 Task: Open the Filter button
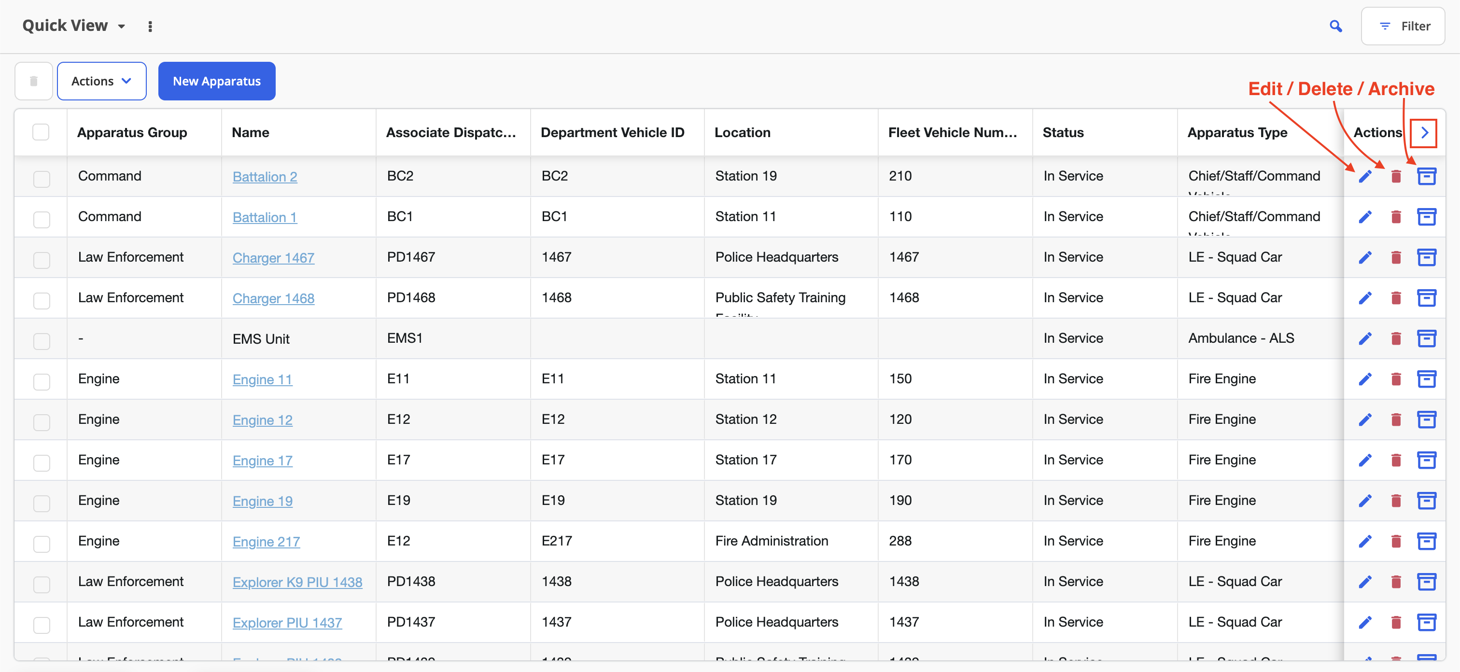(x=1403, y=26)
